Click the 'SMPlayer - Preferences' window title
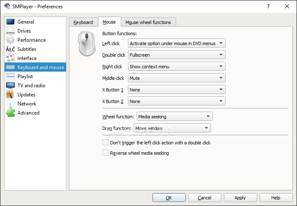 [x=37, y=7]
